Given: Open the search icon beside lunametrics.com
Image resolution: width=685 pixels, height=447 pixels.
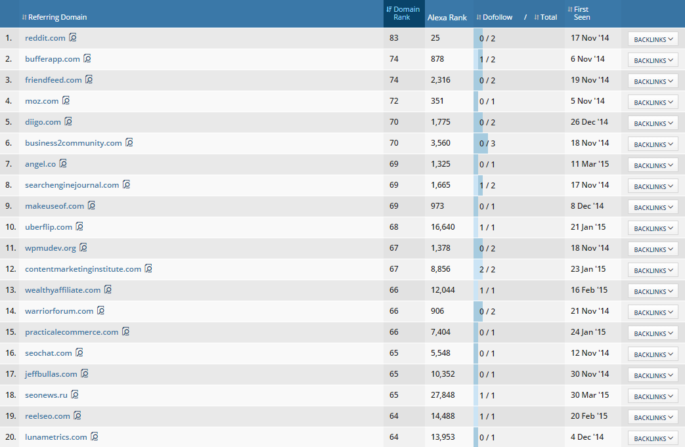Looking at the screenshot, I should click(95, 436).
